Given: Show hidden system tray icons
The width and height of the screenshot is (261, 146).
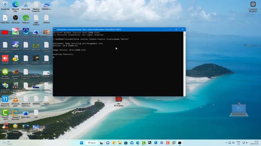Looking at the screenshot, I should [226, 143].
